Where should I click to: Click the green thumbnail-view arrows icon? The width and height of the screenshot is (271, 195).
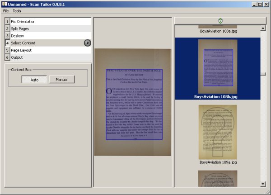(220, 21)
